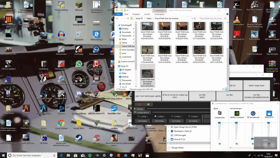The image size is (280, 158).
Task: Open the Microsoft Edge desktop shortcut
Action: 96,34
